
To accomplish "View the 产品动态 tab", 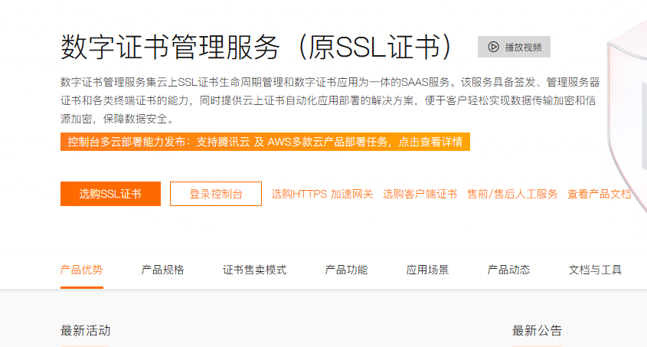I will coord(508,270).
